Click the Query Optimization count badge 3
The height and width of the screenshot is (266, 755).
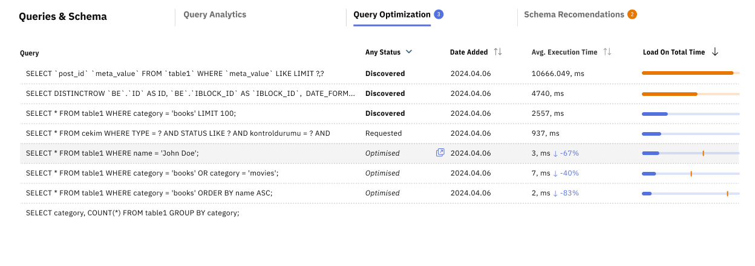439,14
